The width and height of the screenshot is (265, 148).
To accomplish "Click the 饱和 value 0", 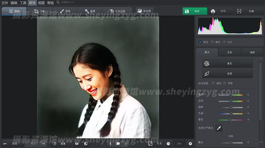I will tap(248, 95).
